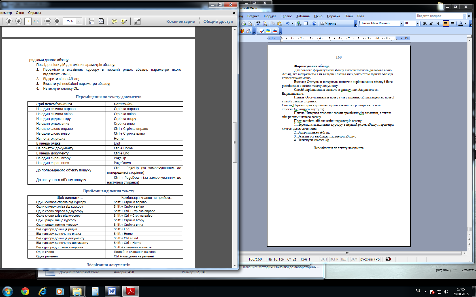The image size is (476, 297).
Task: Zoom in with plus button in PDF reader
Action: (57, 21)
